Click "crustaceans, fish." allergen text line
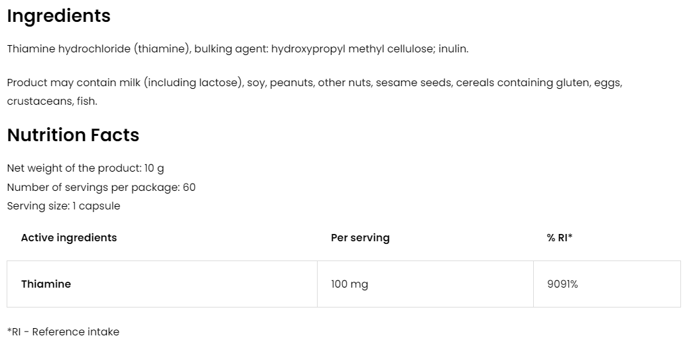The width and height of the screenshot is (687, 342). pos(52,101)
